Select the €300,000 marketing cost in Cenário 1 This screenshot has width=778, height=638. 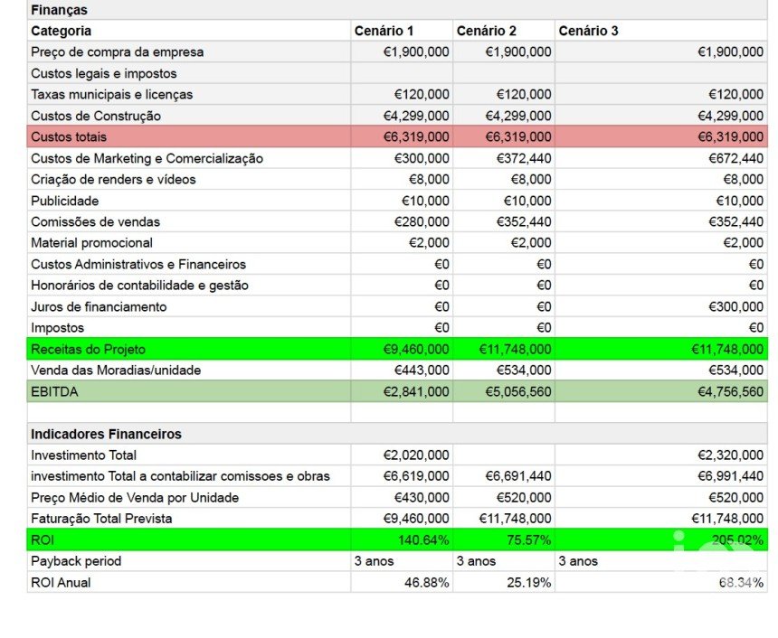pos(422,158)
